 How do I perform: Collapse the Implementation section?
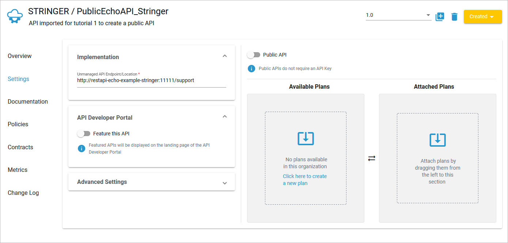pos(225,56)
